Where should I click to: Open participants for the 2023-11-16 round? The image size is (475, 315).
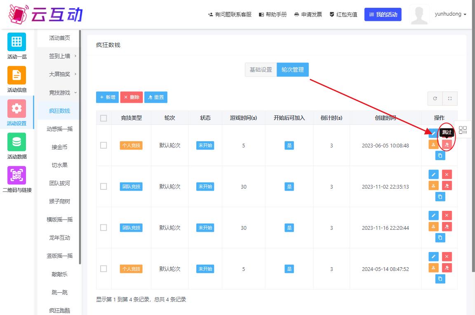pyautogui.click(x=433, y=226)
